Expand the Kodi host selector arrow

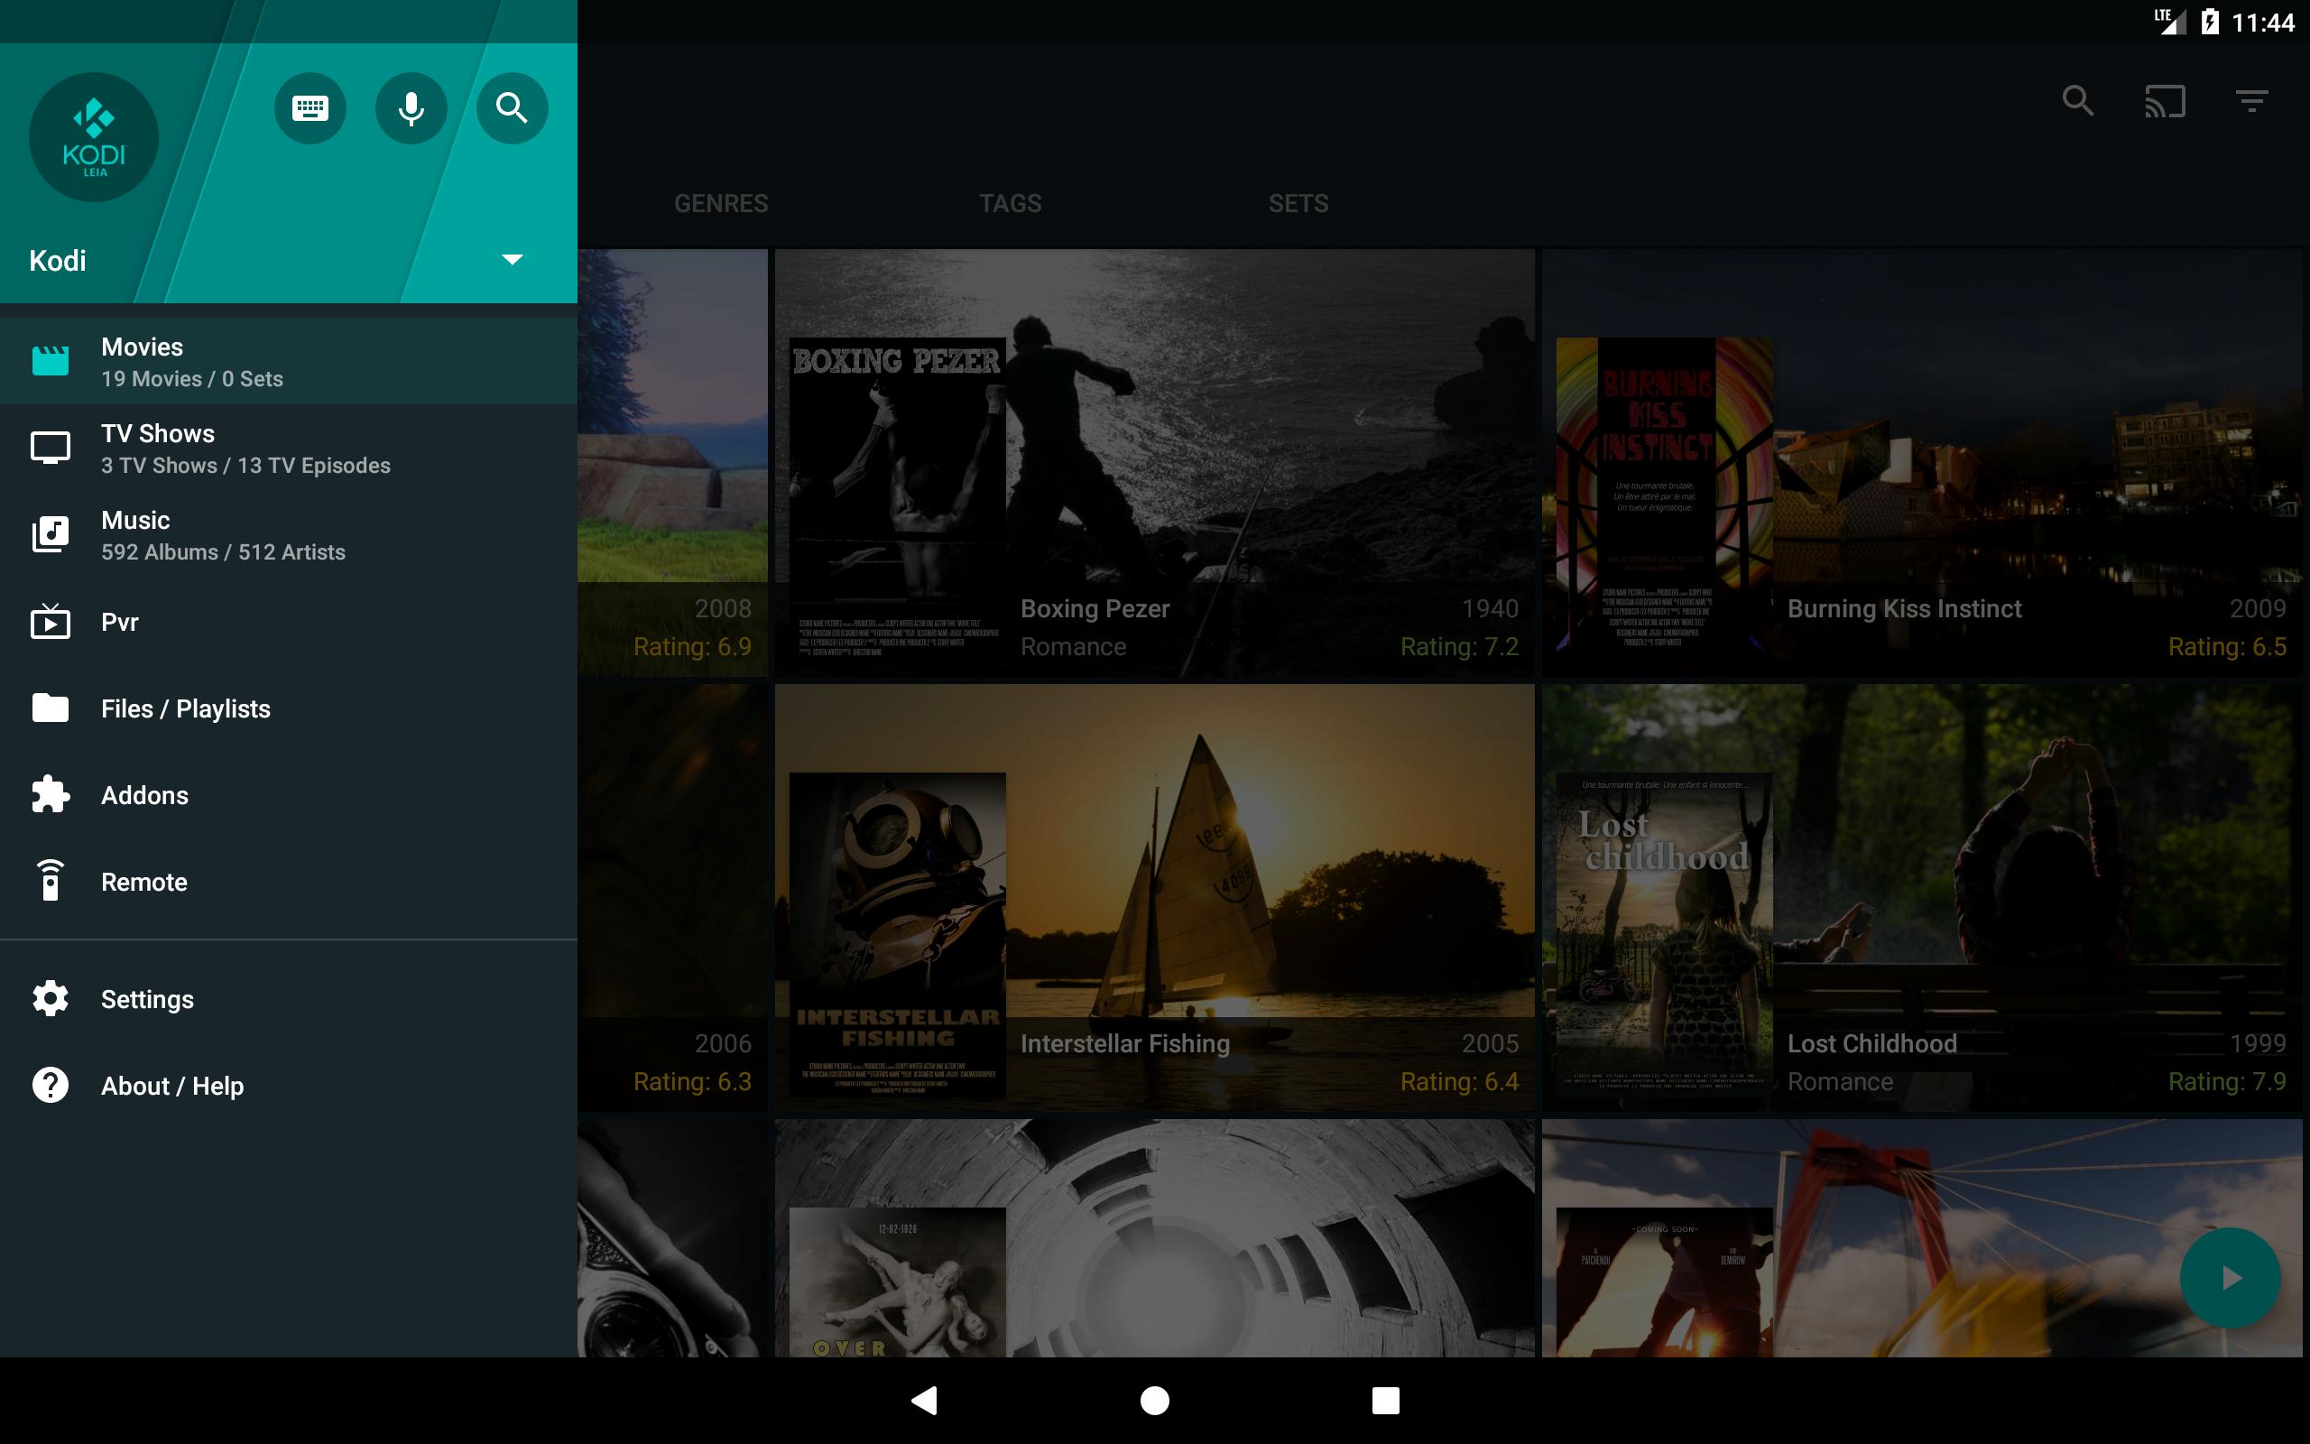click(x=513, y=260)
